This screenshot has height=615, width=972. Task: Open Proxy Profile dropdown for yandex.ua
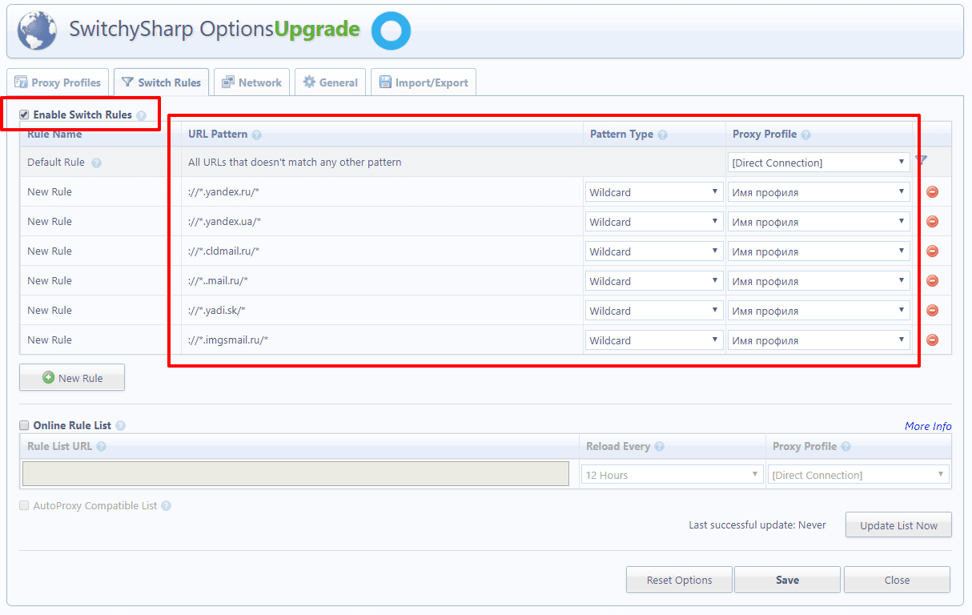pos(818,222)
